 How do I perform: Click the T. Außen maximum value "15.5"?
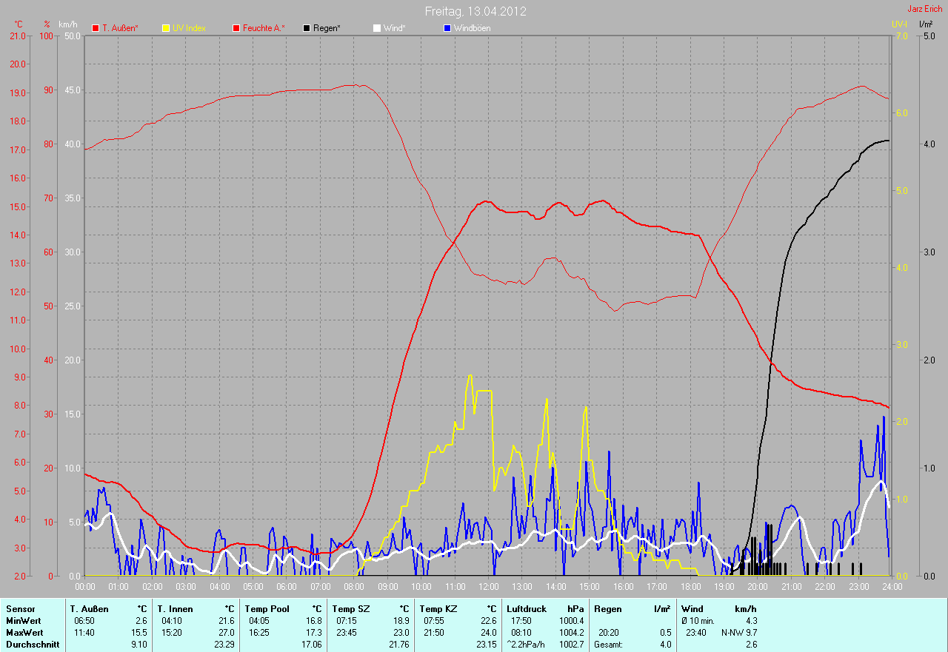coord(138,633)
